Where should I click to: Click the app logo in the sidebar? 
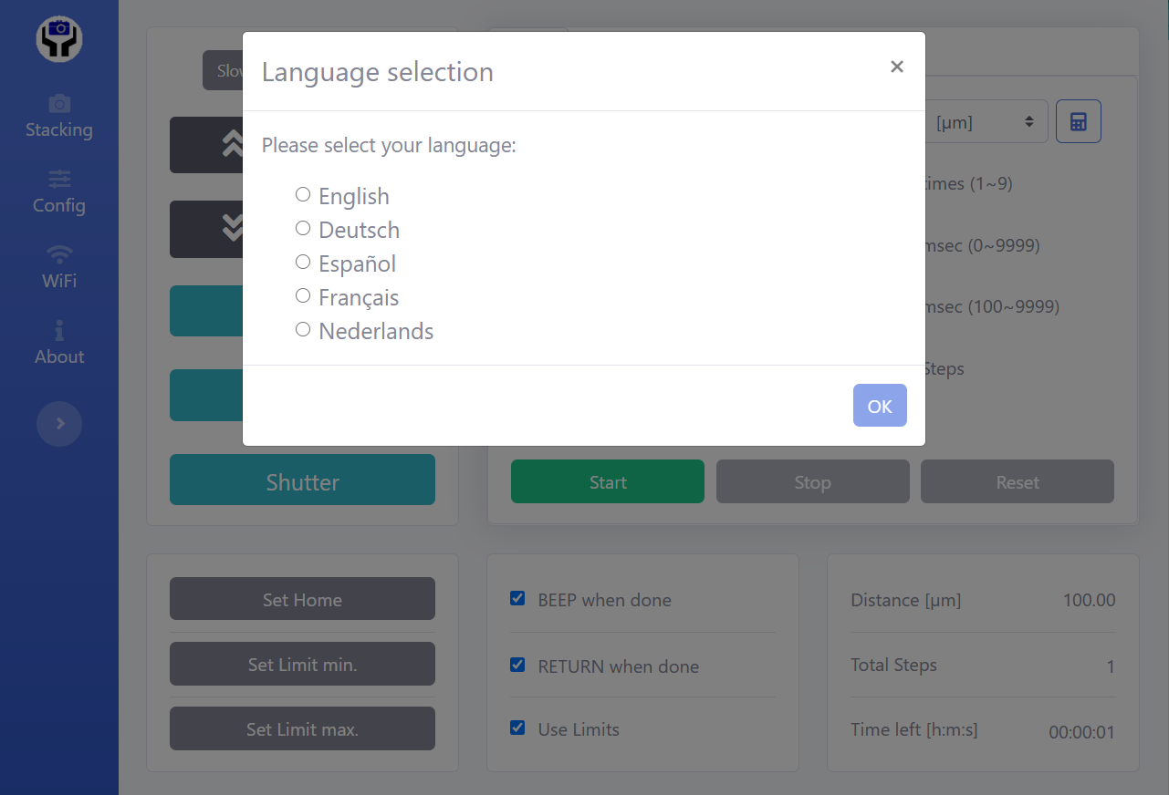59,39
